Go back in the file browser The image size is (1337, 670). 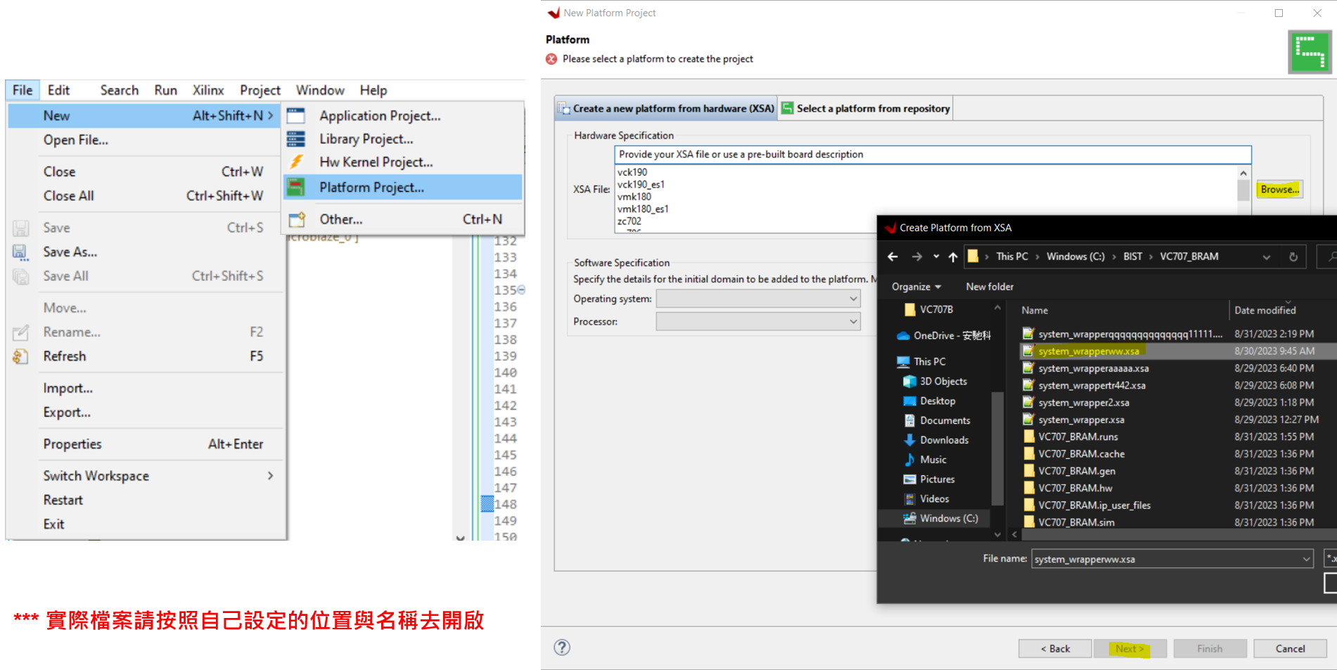pyautogui.click(x=893, y=257)
